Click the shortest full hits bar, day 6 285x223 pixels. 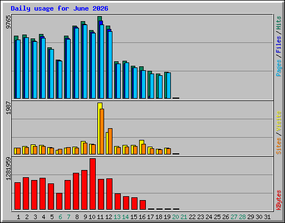[x=58, y=79]
